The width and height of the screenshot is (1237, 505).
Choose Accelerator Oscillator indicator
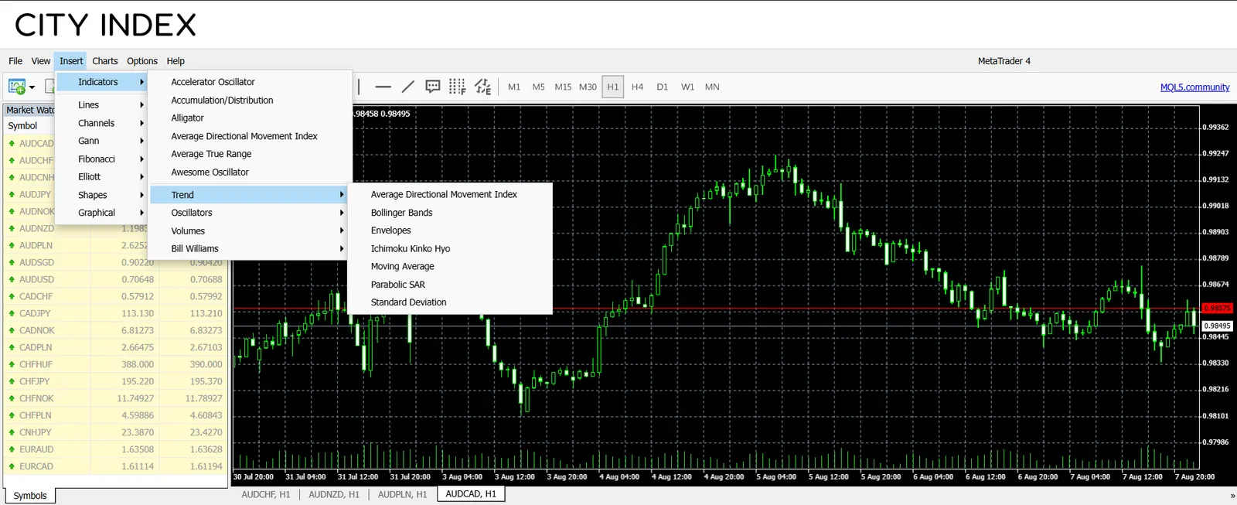pyautogui.click(x=250, y=82)
